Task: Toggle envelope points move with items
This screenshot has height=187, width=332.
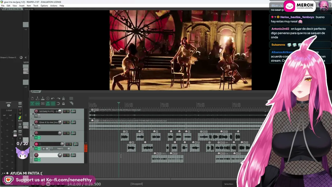Action: (x=48, y=104)
